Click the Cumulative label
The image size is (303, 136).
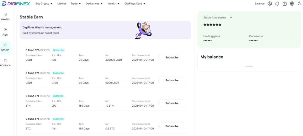[256, 36]
